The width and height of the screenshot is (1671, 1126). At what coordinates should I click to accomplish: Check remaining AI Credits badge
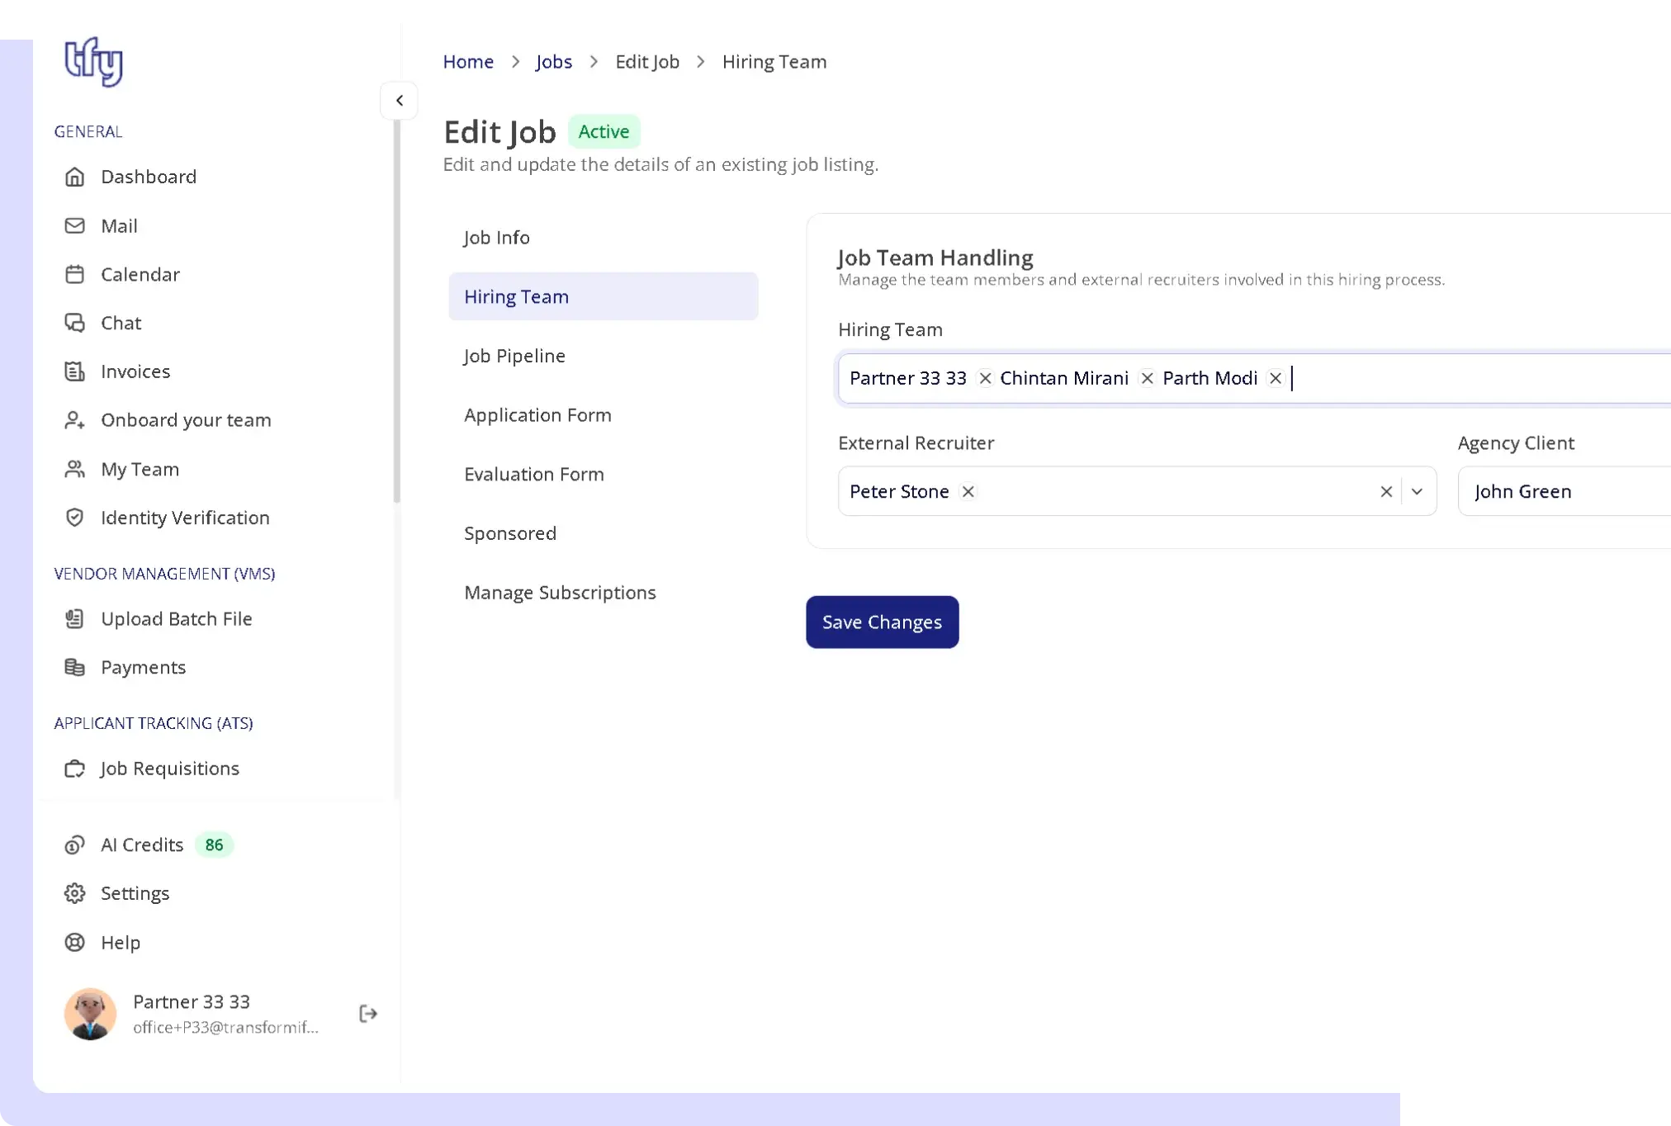point(214,844)
